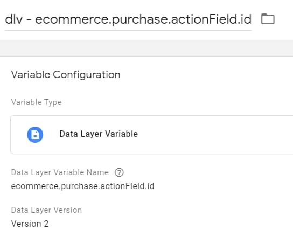This screenshot has height=237, width=293.
Task: Click the Data Layer Variable Name label
Action: click(x=60, y=172)
